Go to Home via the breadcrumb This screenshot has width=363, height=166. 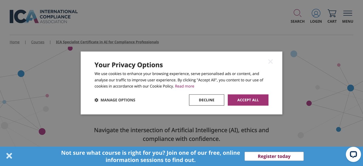pos(14,42)
